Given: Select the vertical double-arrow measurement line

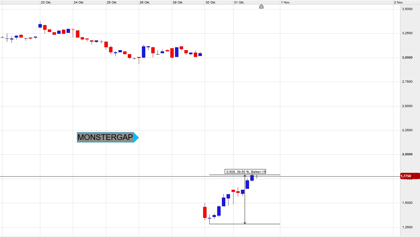Looking at the screenshot, I should point(245,199).
